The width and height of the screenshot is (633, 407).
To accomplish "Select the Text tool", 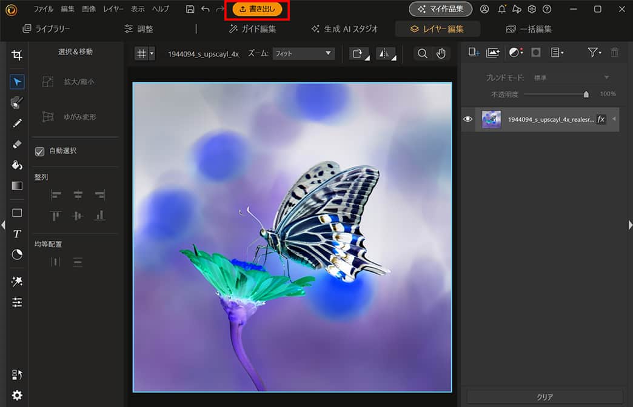I will click(17, 233).
